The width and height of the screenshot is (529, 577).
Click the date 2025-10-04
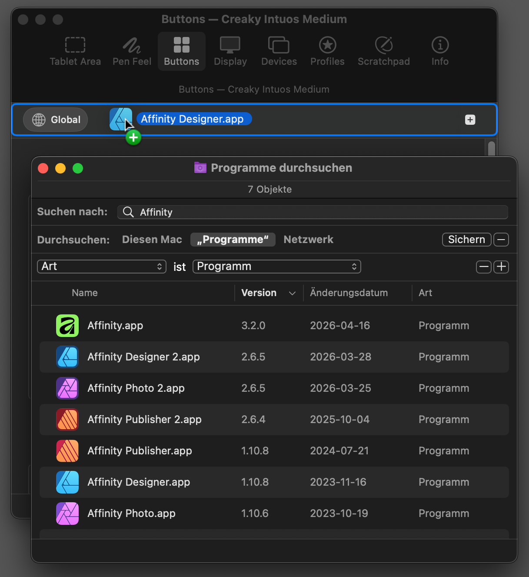point(340,420)
